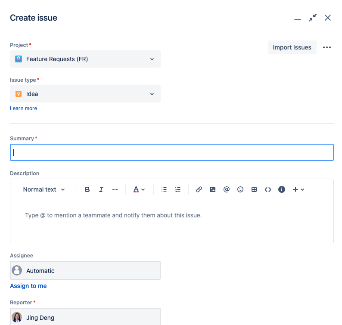Viewport: 342px width, 325px height.
Task: Focus the Summary input field
Action: click(x=172, y=152)
